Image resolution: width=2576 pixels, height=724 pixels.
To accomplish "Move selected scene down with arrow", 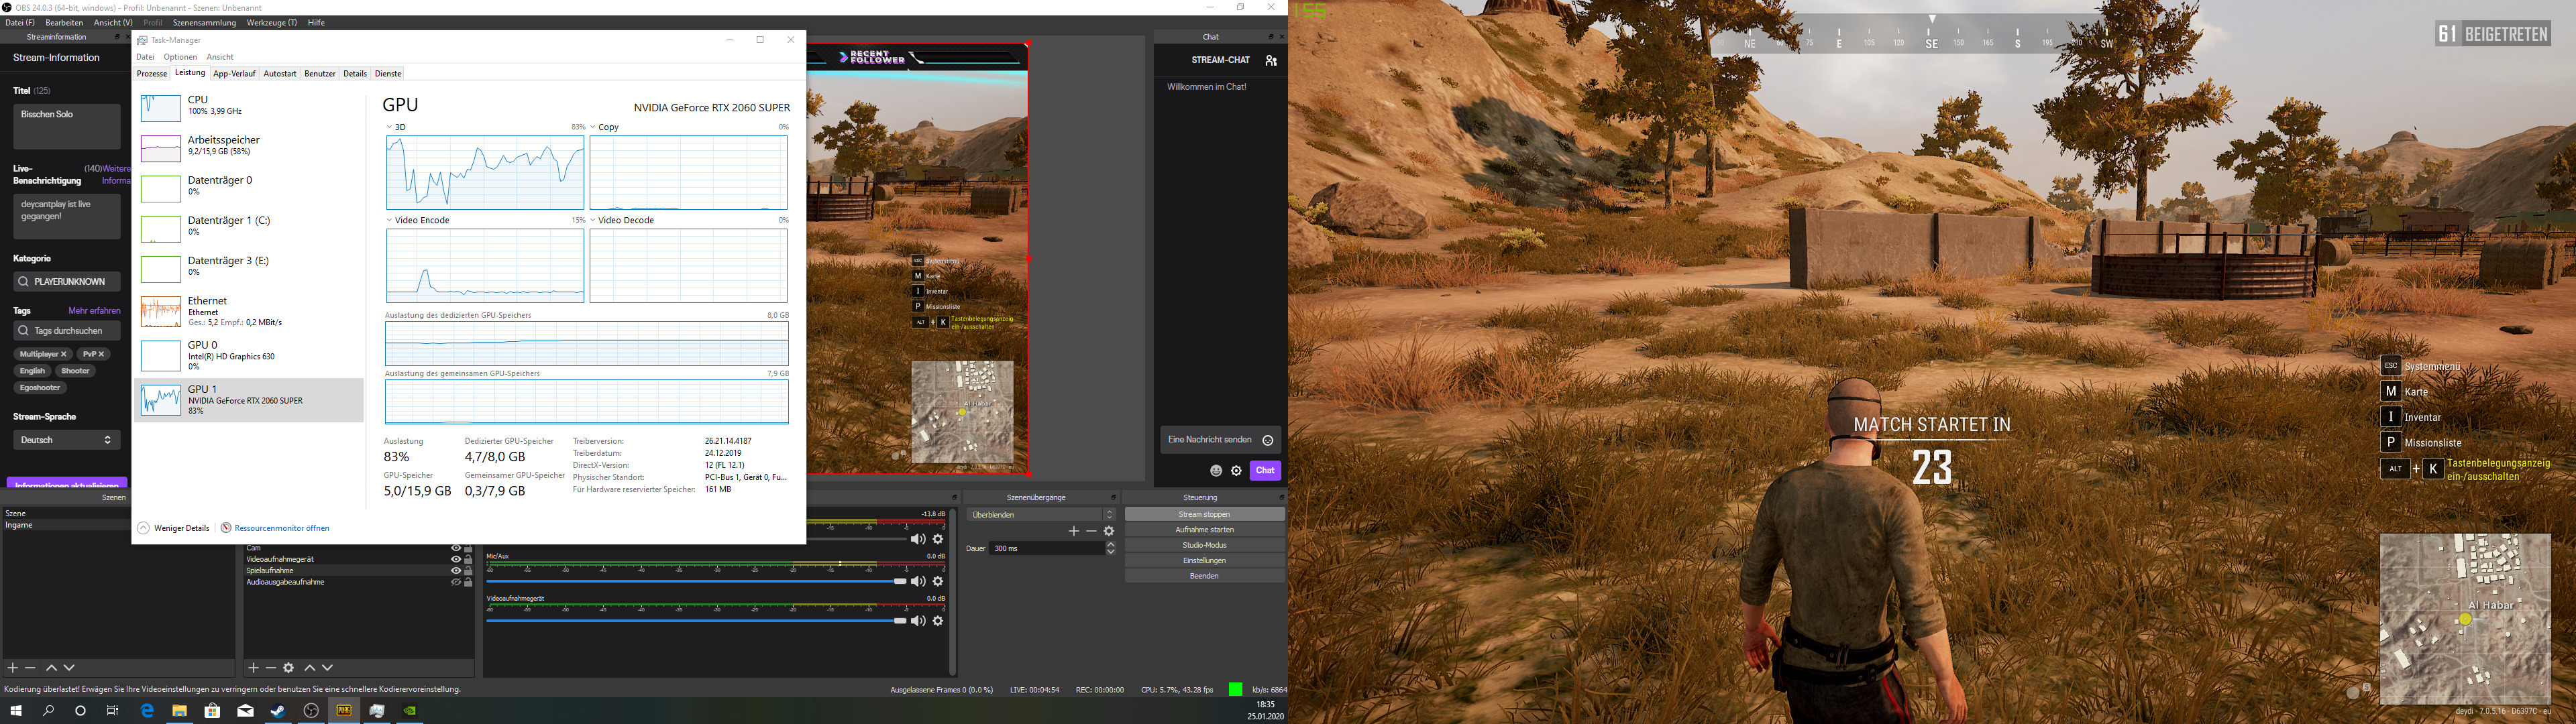I will tap(69, 667).
